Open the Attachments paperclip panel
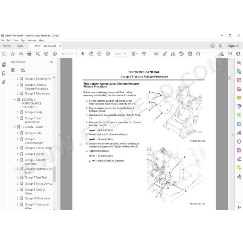Screen dimensions: 243x243 point(4,82)
